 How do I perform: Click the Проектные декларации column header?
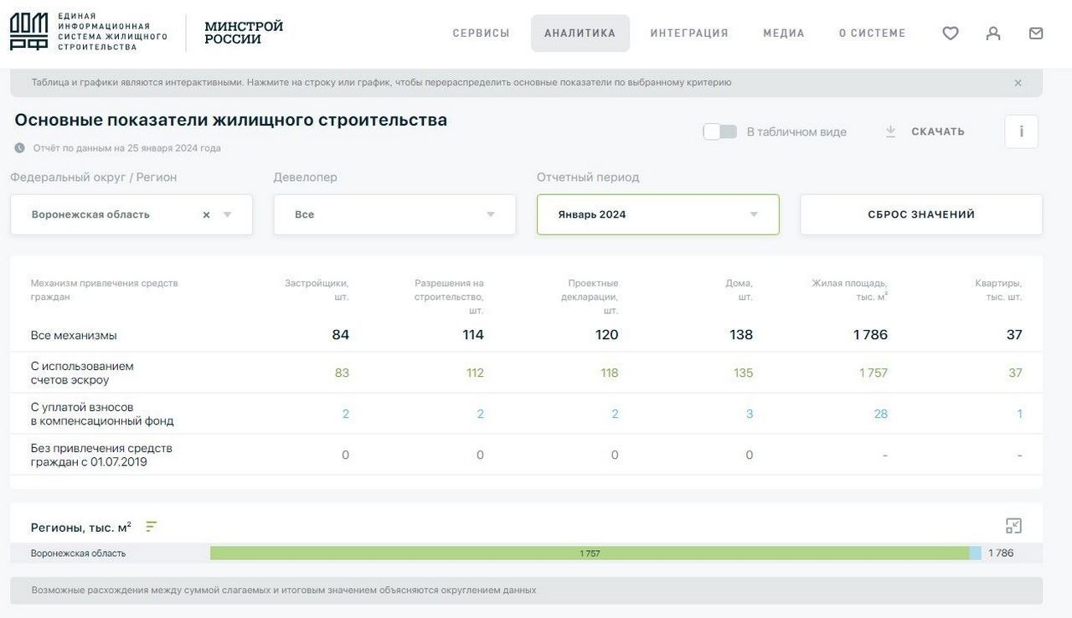pyautogui.click(x=590, y=296)
